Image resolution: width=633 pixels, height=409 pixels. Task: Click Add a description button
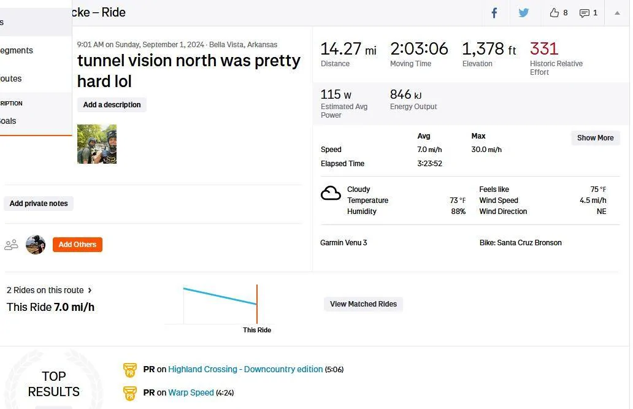point(112,105)
